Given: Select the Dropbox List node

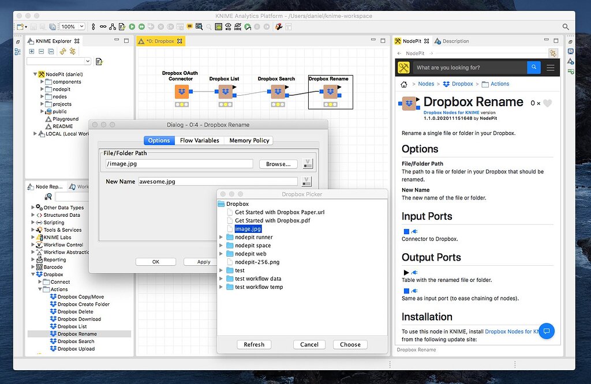Looking at the screenshot, I should tap(226, 92).
